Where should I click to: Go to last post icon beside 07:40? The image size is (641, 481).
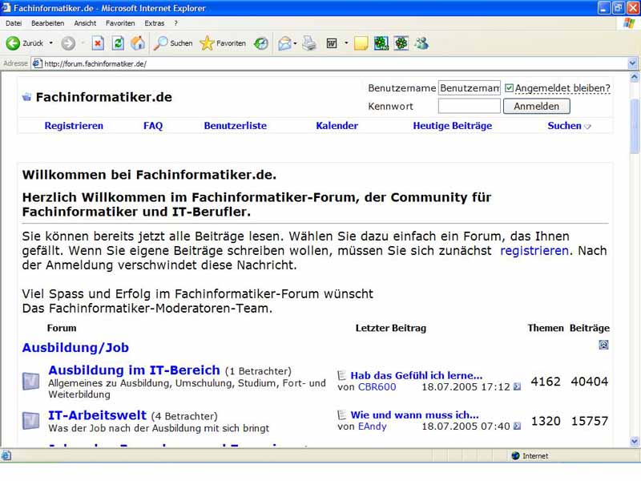(x=517, y=426)
